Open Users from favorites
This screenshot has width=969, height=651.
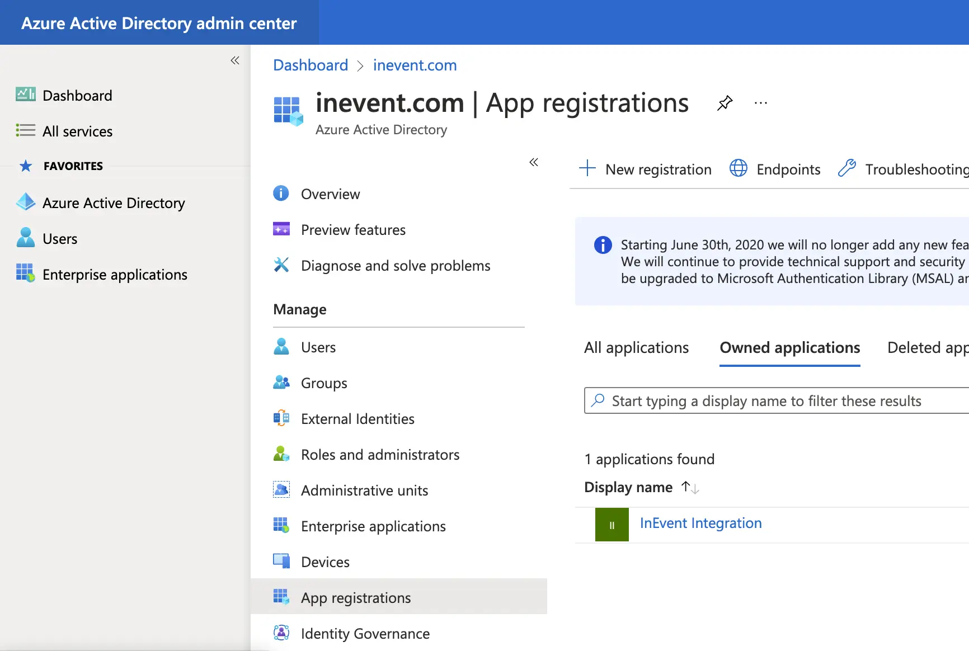click(60, 239)
